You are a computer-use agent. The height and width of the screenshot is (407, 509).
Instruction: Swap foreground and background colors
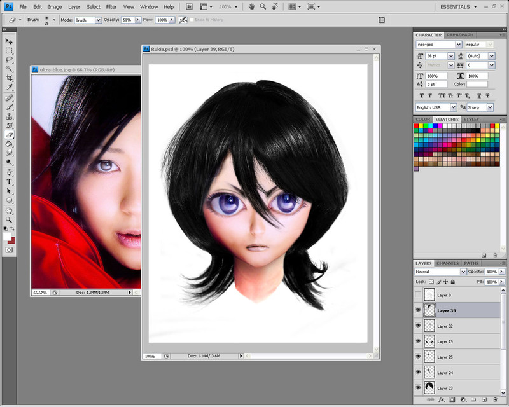click(x=12, y=229)
